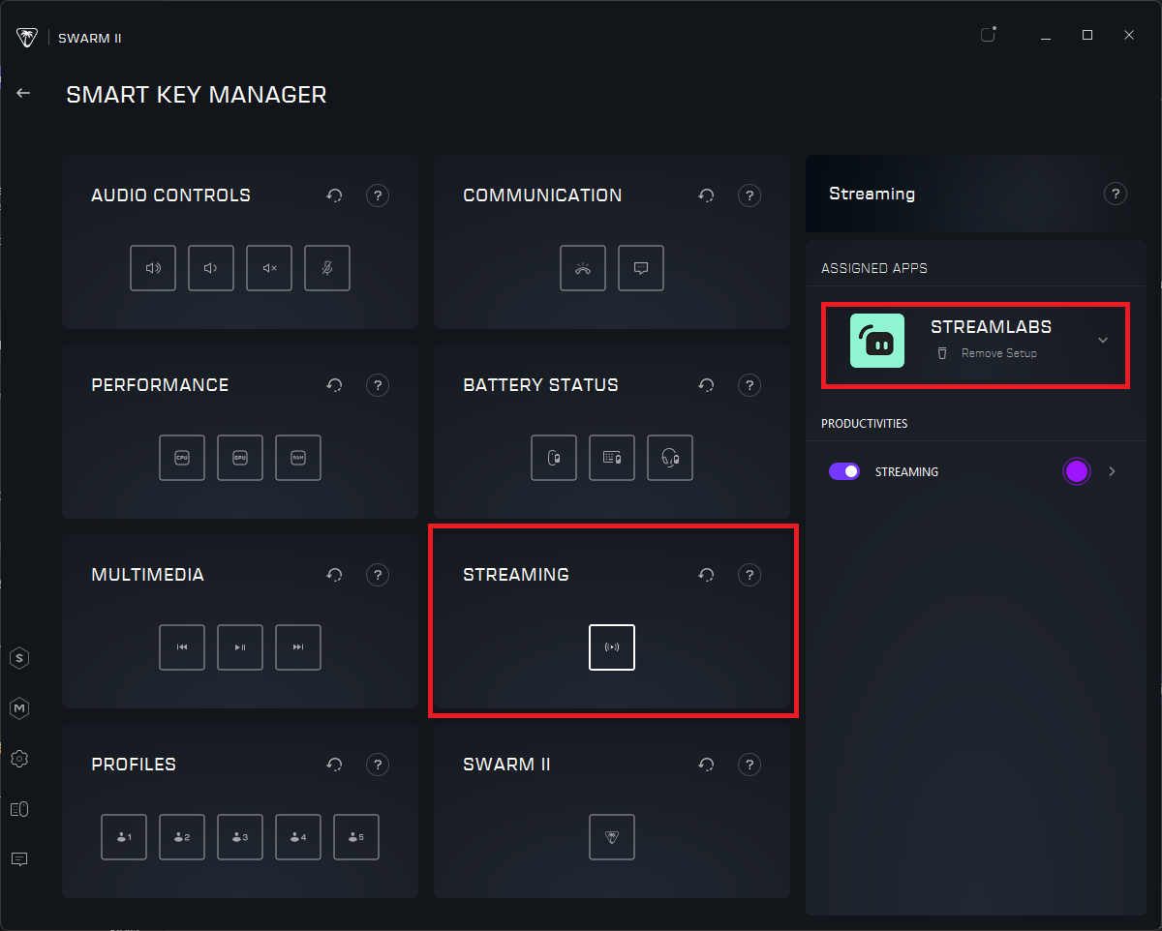Image resolution: width=1162 pixels, height=931 pixels.
Task: Select the mute speaker smart key icon
Action: click(x=269, y=268)
